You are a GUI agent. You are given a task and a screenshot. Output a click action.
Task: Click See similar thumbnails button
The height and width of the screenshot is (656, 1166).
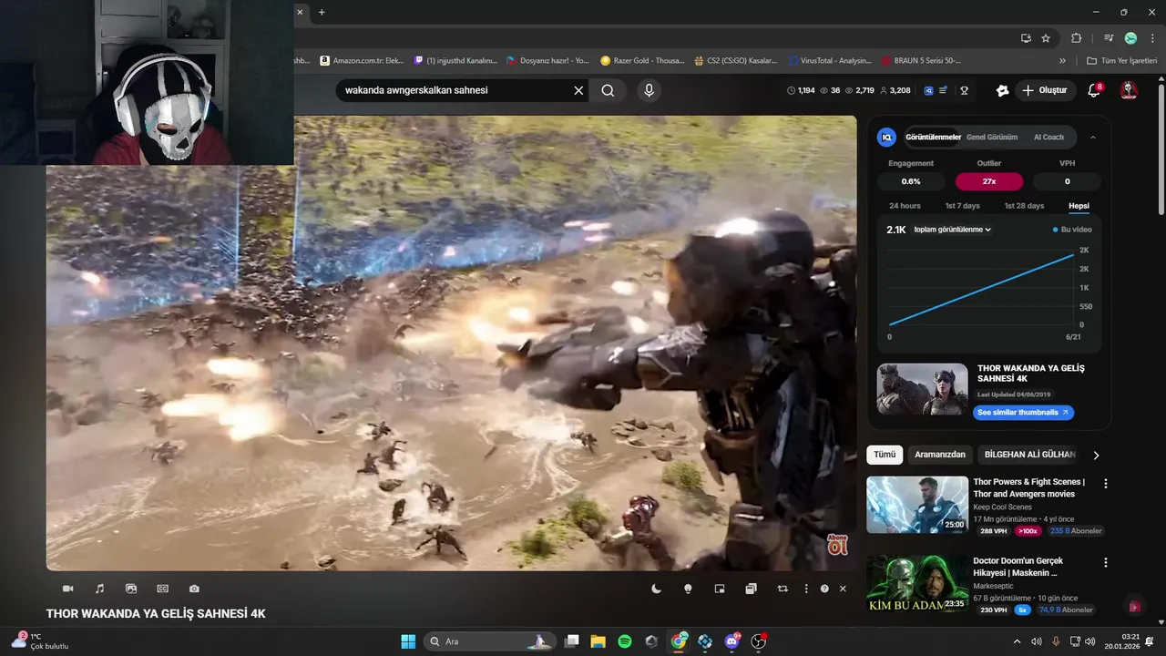coord(1024,413)
